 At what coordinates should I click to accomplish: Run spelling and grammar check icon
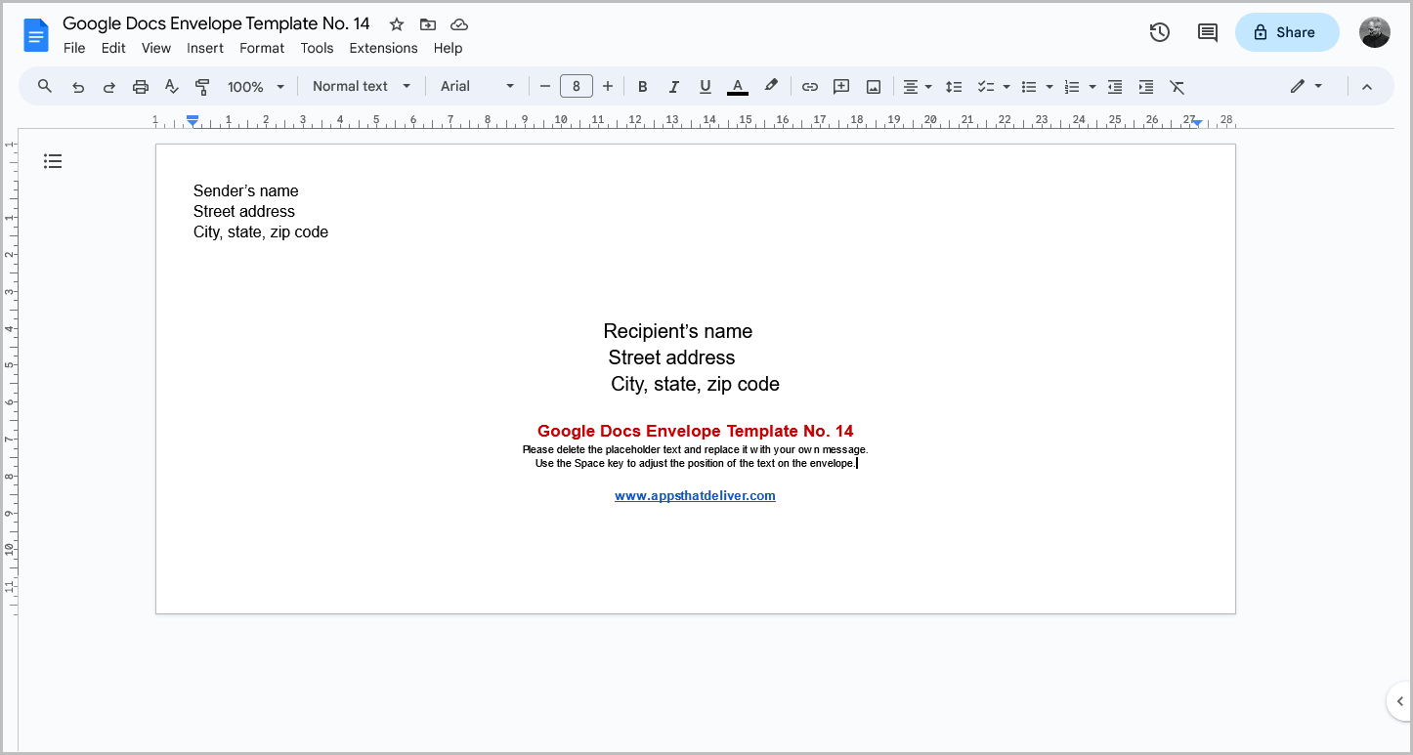tap(172, 87)
